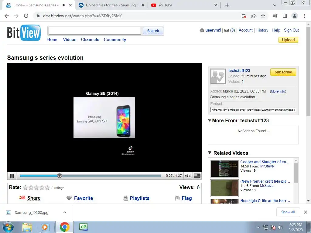Open uservm5 profile link
This screenshot has height=233, width=311.
[x=213, y=30]
